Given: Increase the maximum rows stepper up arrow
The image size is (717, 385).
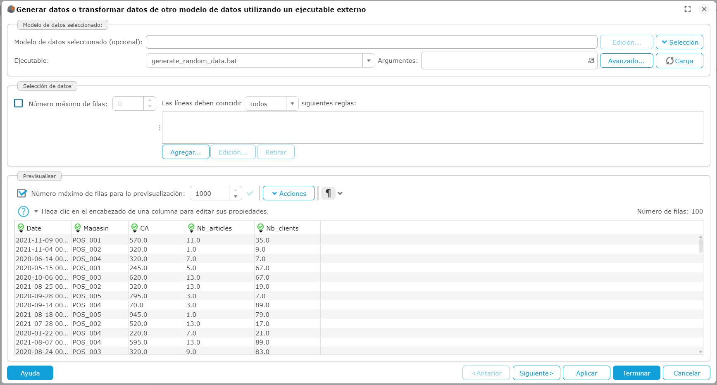Looking at the screenshot, I should [150, 100].
